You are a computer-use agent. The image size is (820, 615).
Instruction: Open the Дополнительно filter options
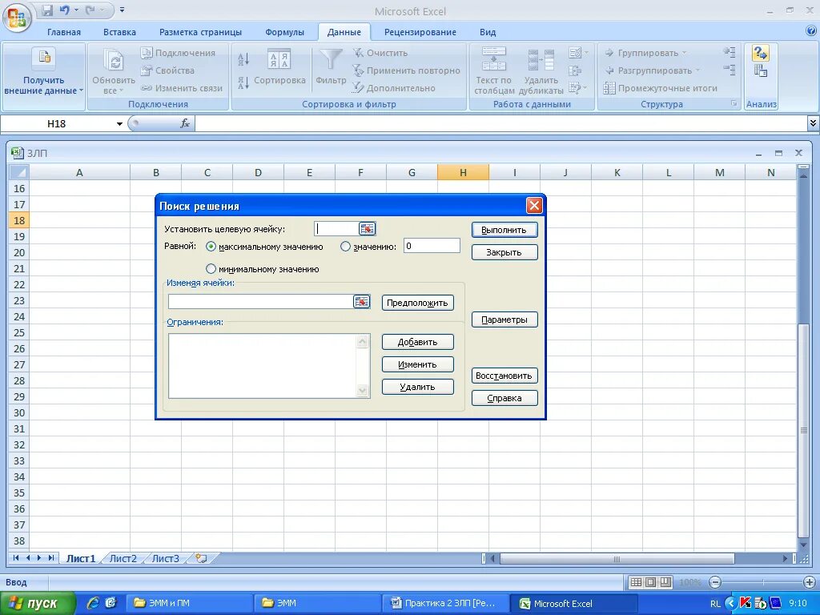tap(394, 88)
